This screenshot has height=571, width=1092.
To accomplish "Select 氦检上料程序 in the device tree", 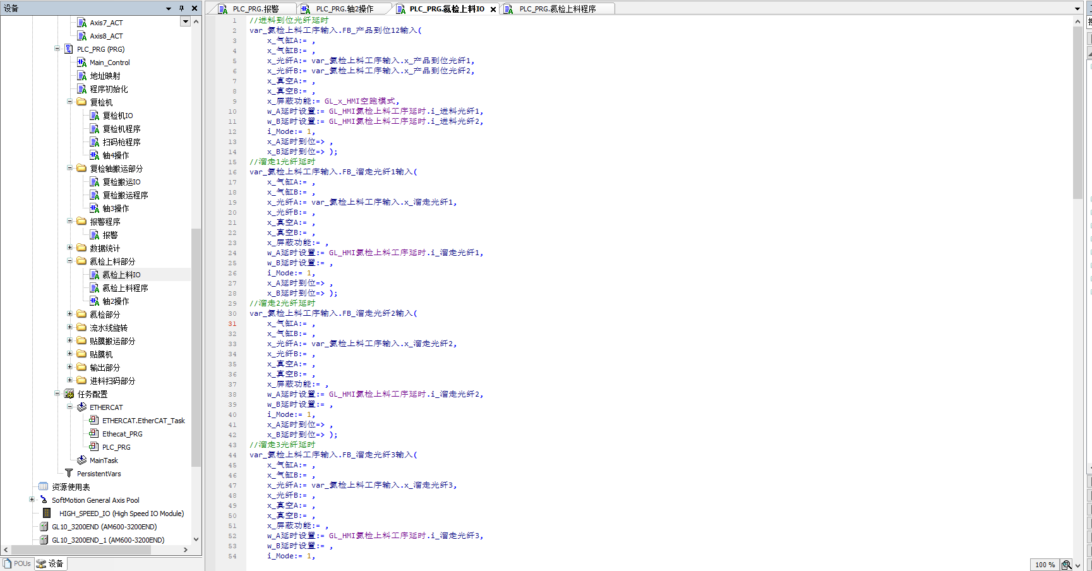I will point(125,288).
